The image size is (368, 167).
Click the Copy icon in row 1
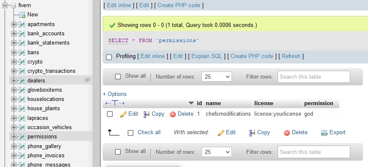point(147,114)
